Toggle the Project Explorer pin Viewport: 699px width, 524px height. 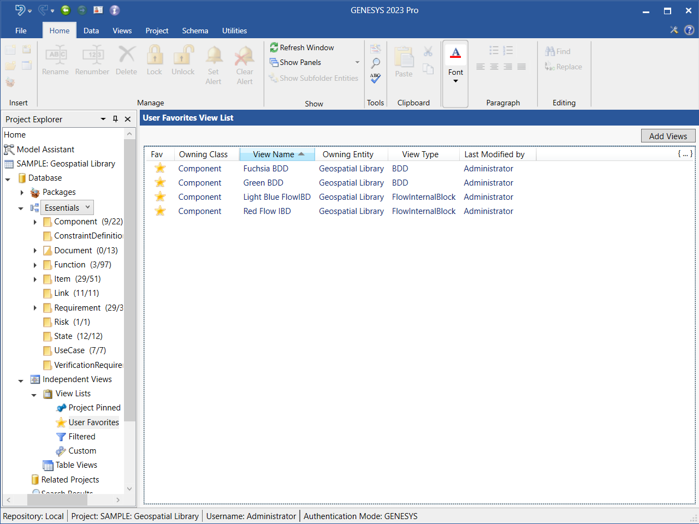115,119
